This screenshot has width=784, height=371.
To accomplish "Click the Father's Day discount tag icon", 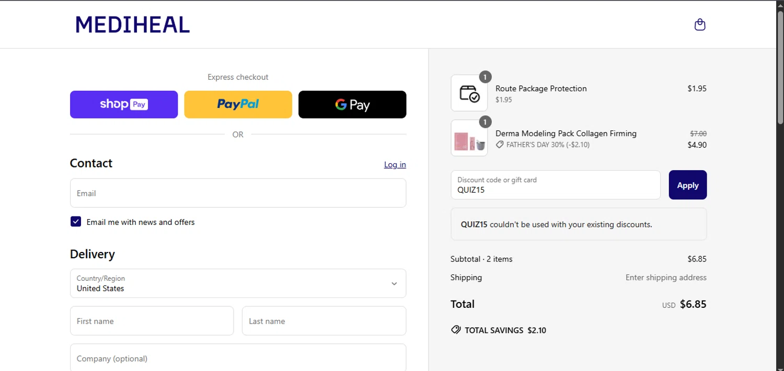I will click(500, 145).
